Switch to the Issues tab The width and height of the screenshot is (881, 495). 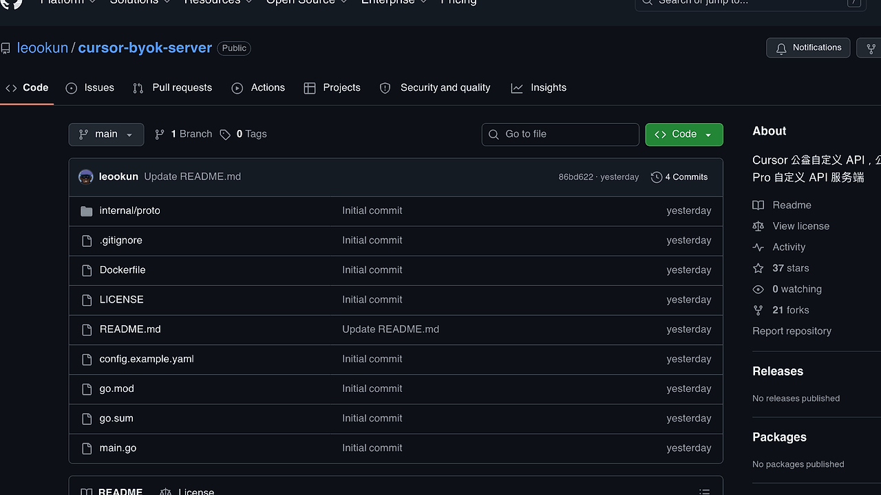click(x=90, y=88)
